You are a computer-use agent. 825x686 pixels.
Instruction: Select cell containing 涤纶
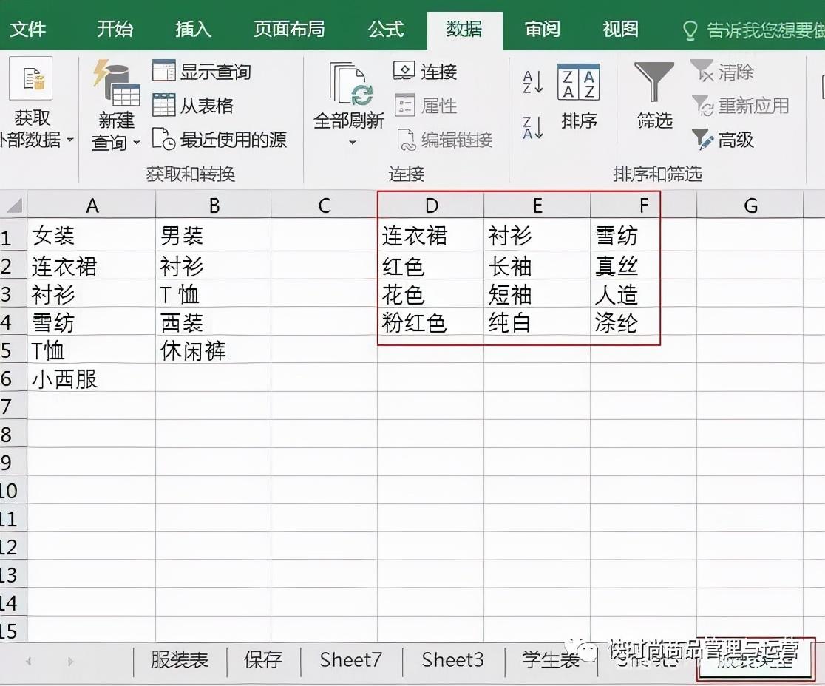[643, 322]
